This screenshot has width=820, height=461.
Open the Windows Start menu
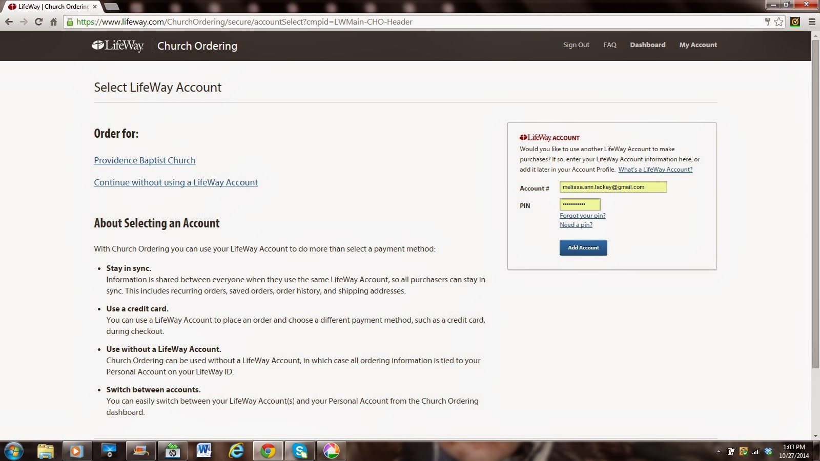14,451
